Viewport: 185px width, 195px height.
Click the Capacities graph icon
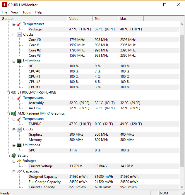[19, 171]
